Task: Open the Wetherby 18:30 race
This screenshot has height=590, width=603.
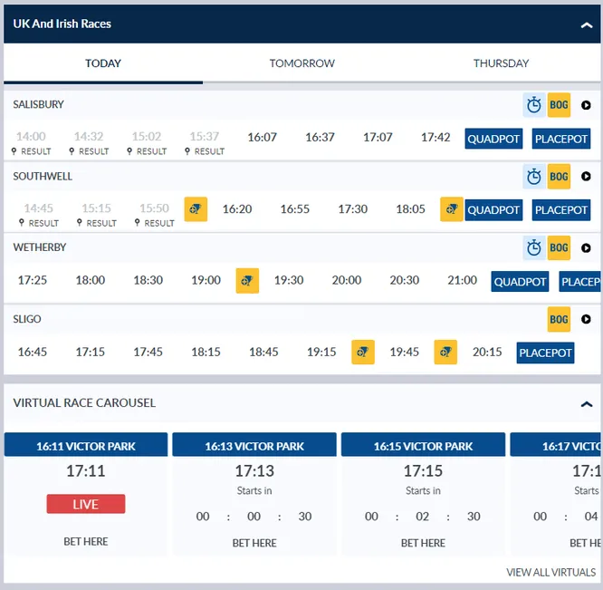Action: 148,280
